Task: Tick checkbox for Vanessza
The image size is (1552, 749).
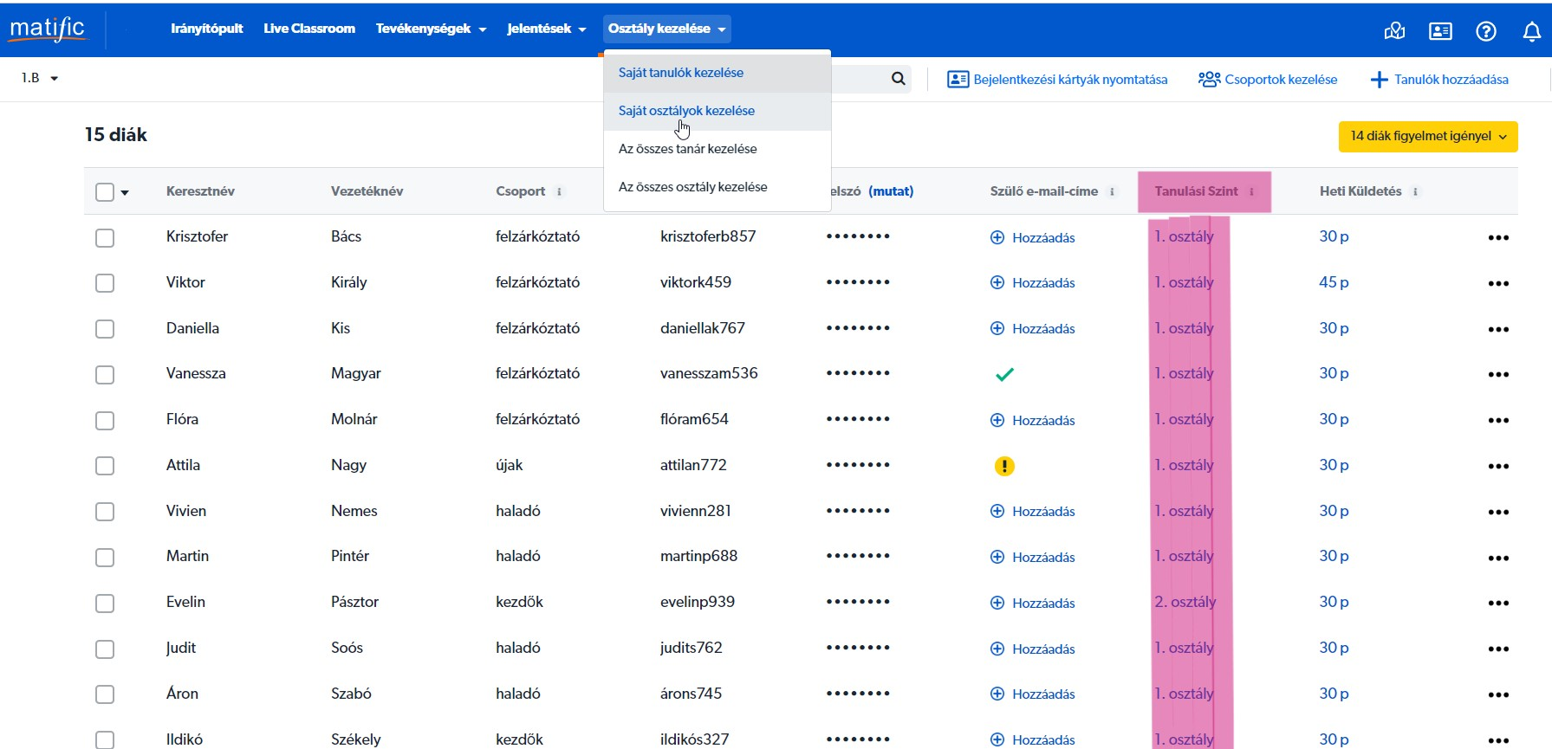Action: [105, 375]
